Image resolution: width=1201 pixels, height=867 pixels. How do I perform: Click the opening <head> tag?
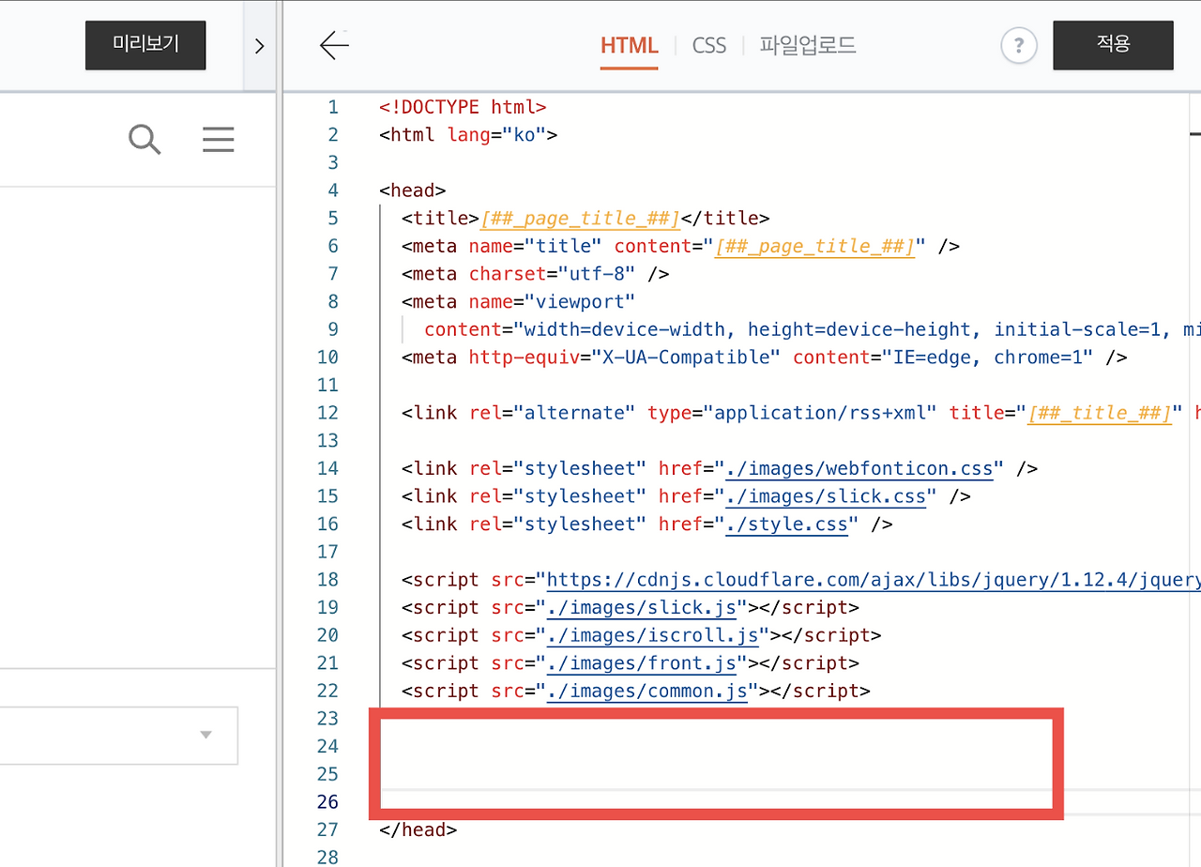pyautogui.click(x=412, y=190)
